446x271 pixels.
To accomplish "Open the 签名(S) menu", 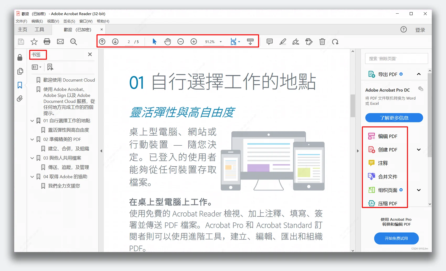I will coord(69,21).
